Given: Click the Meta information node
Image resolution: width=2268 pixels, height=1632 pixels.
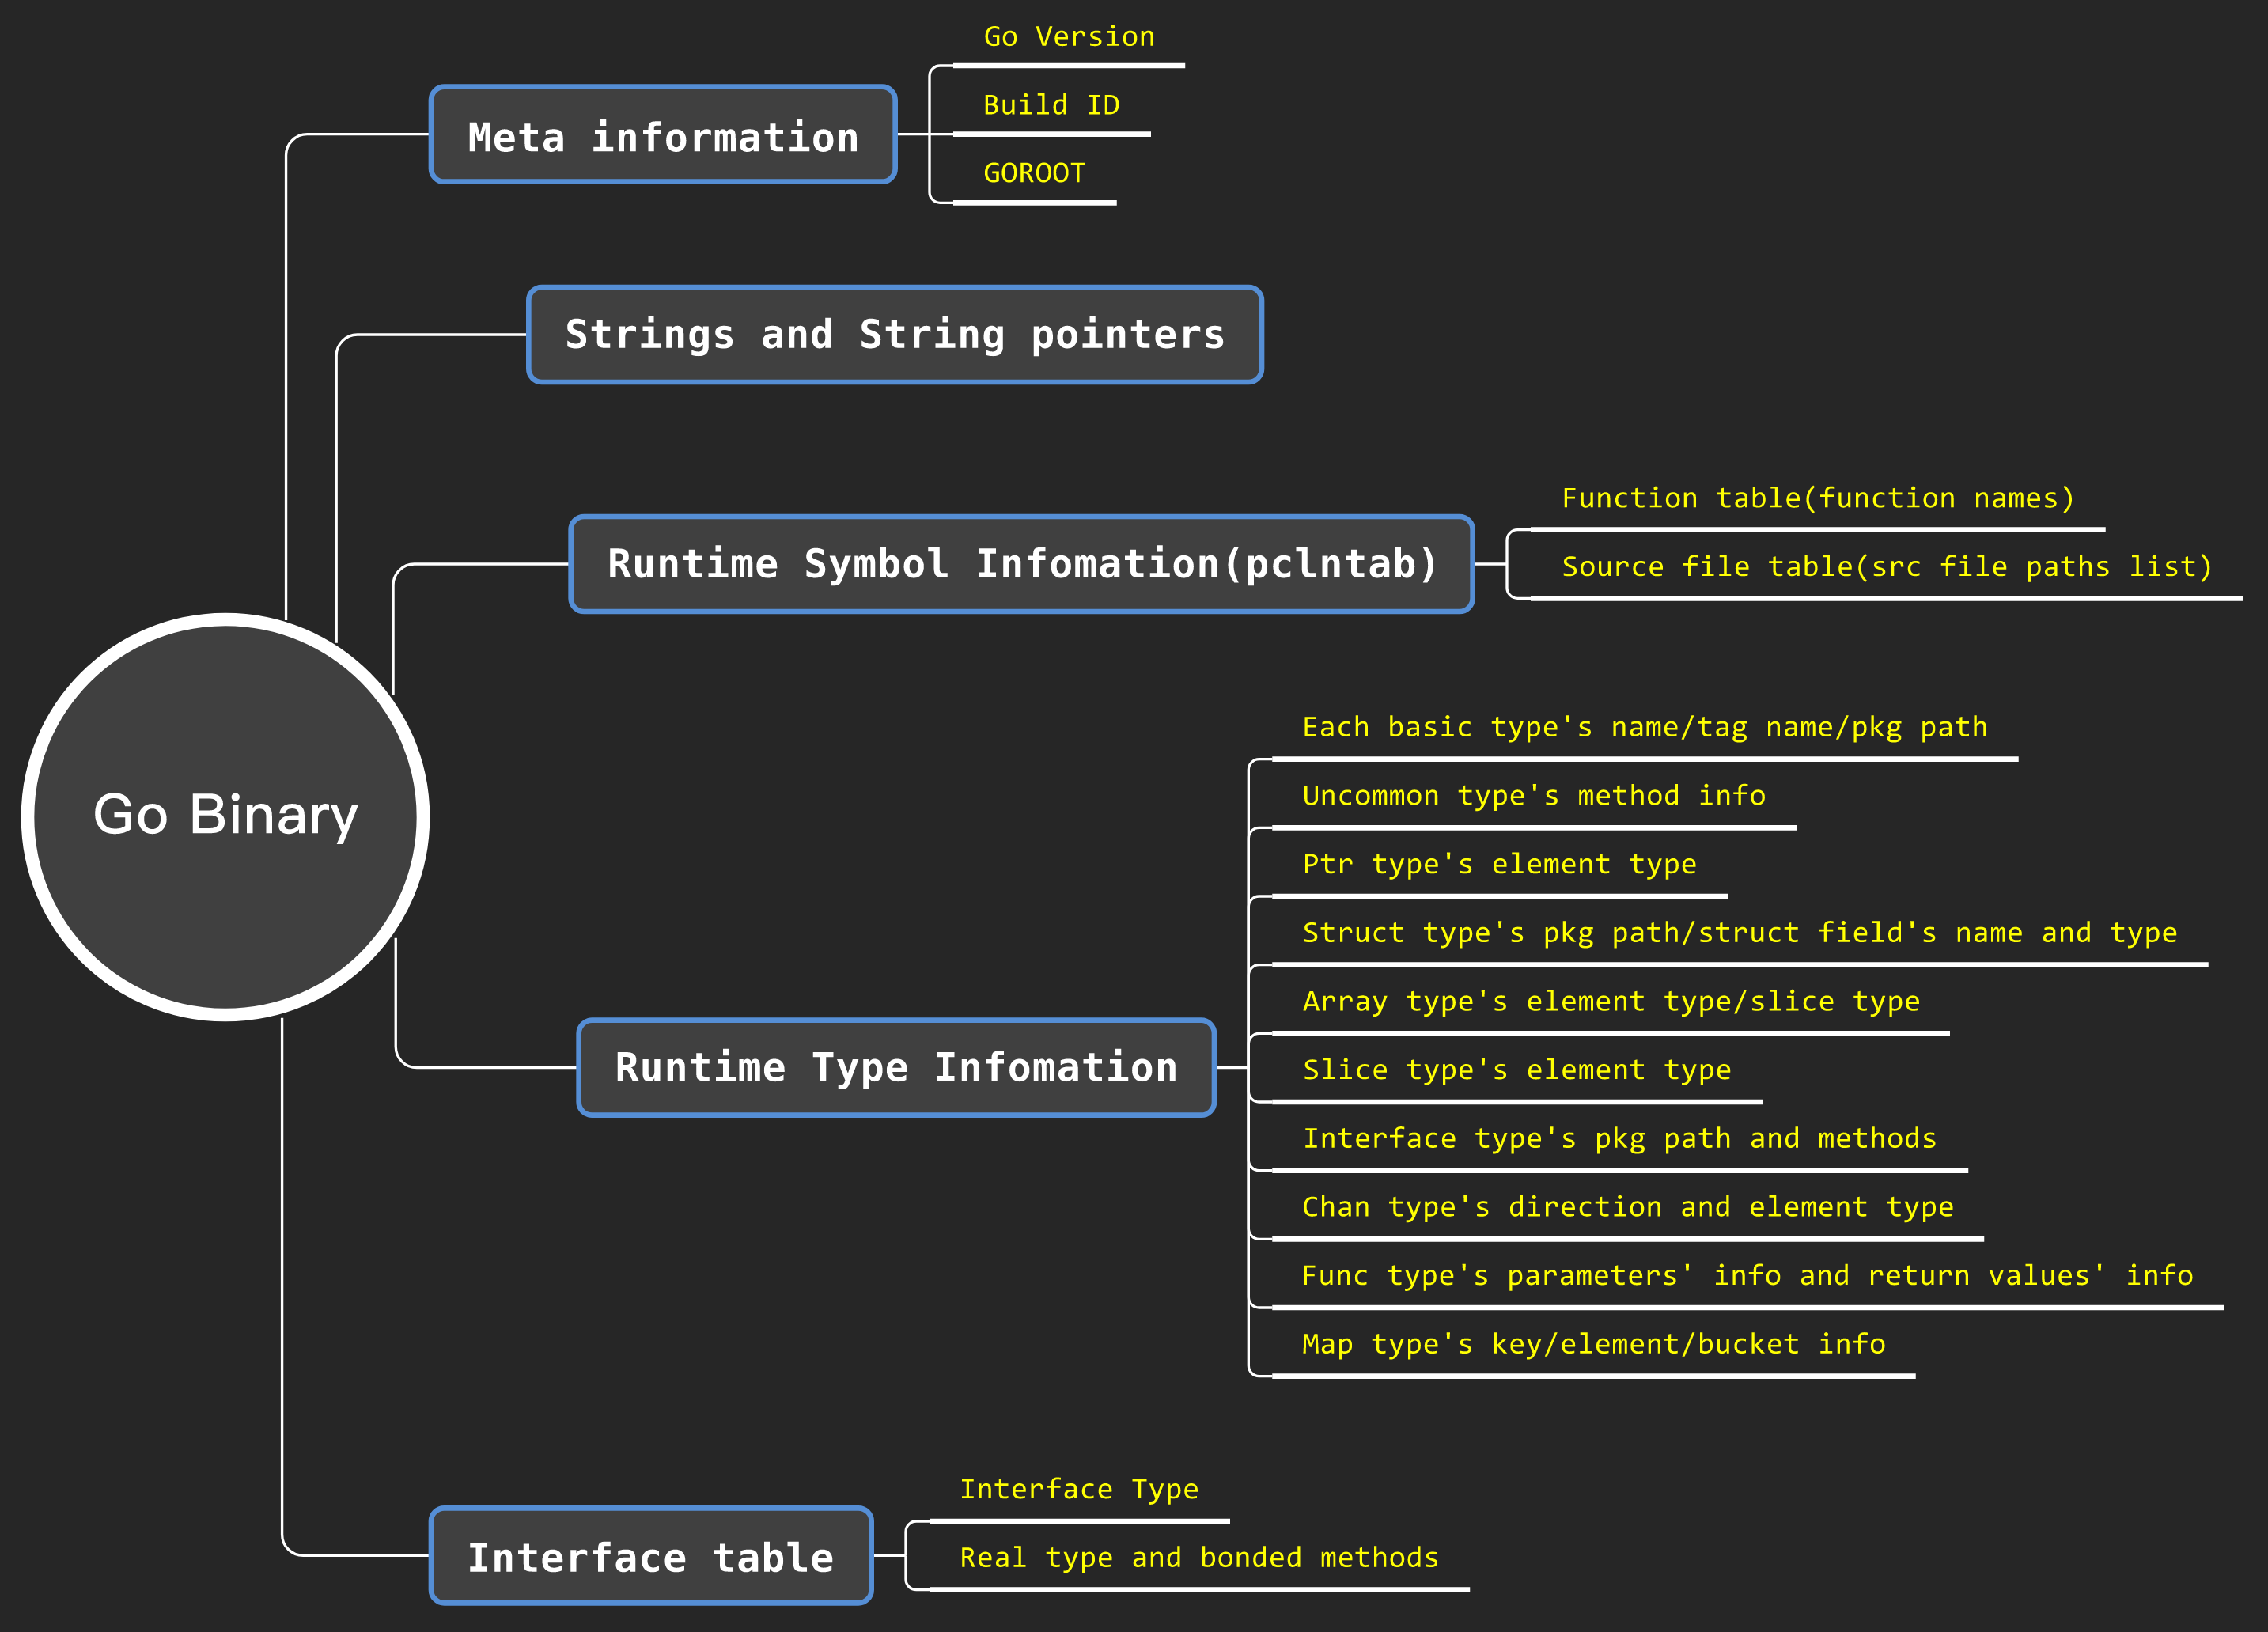Looking at the screenshot, I should 663,136.
